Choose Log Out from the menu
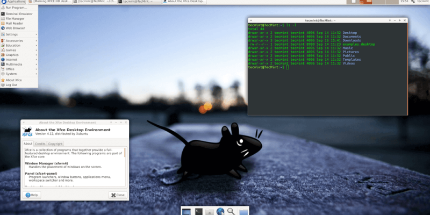 pos(19,85)
